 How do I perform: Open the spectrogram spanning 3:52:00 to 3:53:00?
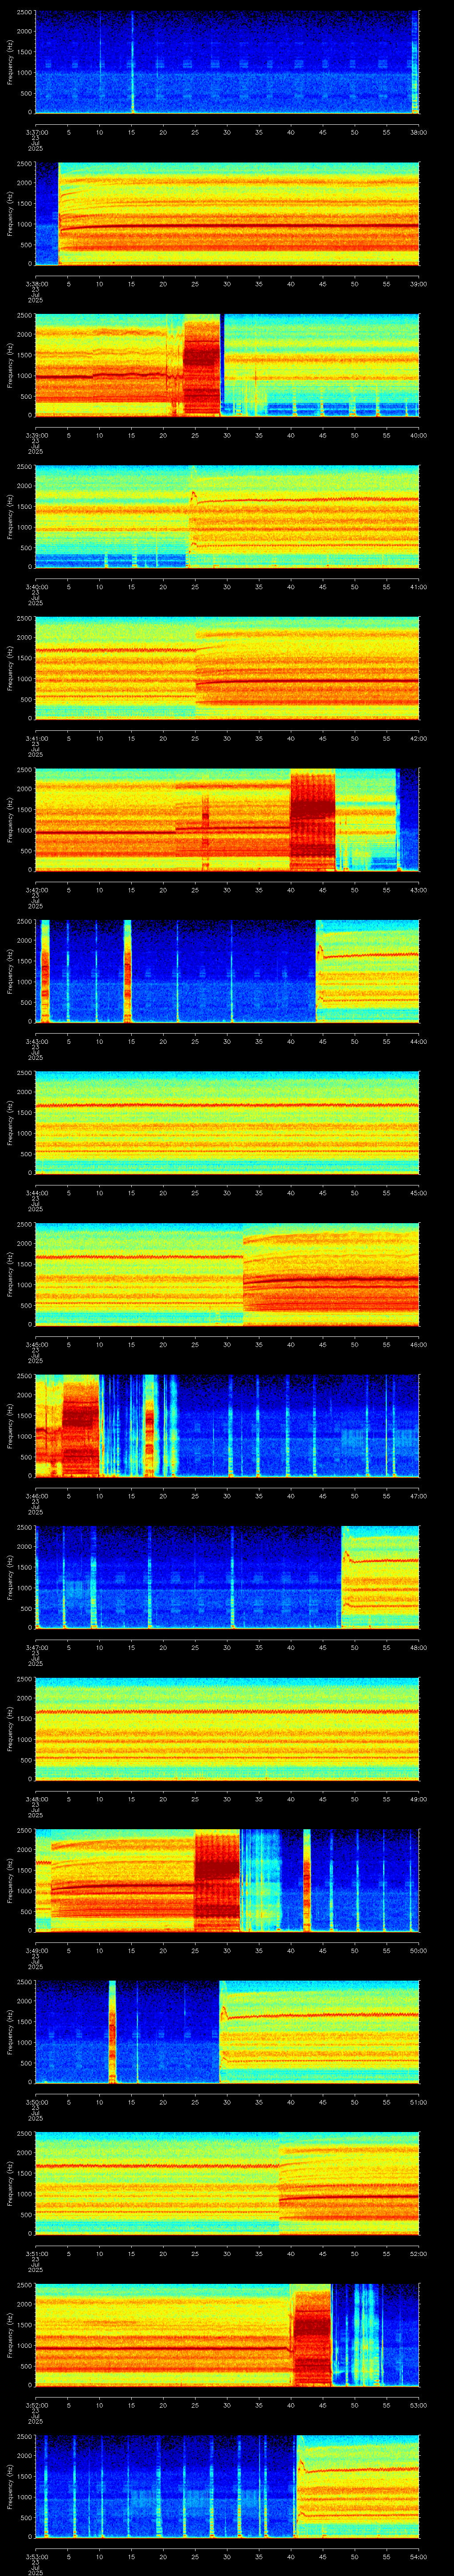[x=227, y=2334]
